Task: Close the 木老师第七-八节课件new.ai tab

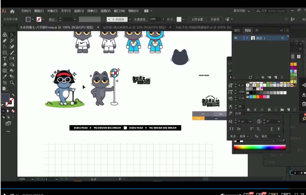Action: coord(98,27)
